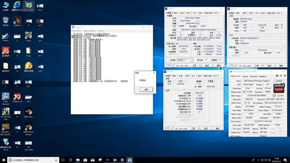This screenshot has width=290, height=163.
Task: Select the GPU-Z 2.8.0 desktop icon
Action: pos(29,6)
